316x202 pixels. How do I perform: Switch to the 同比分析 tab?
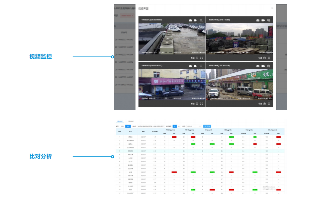point(120,121)
